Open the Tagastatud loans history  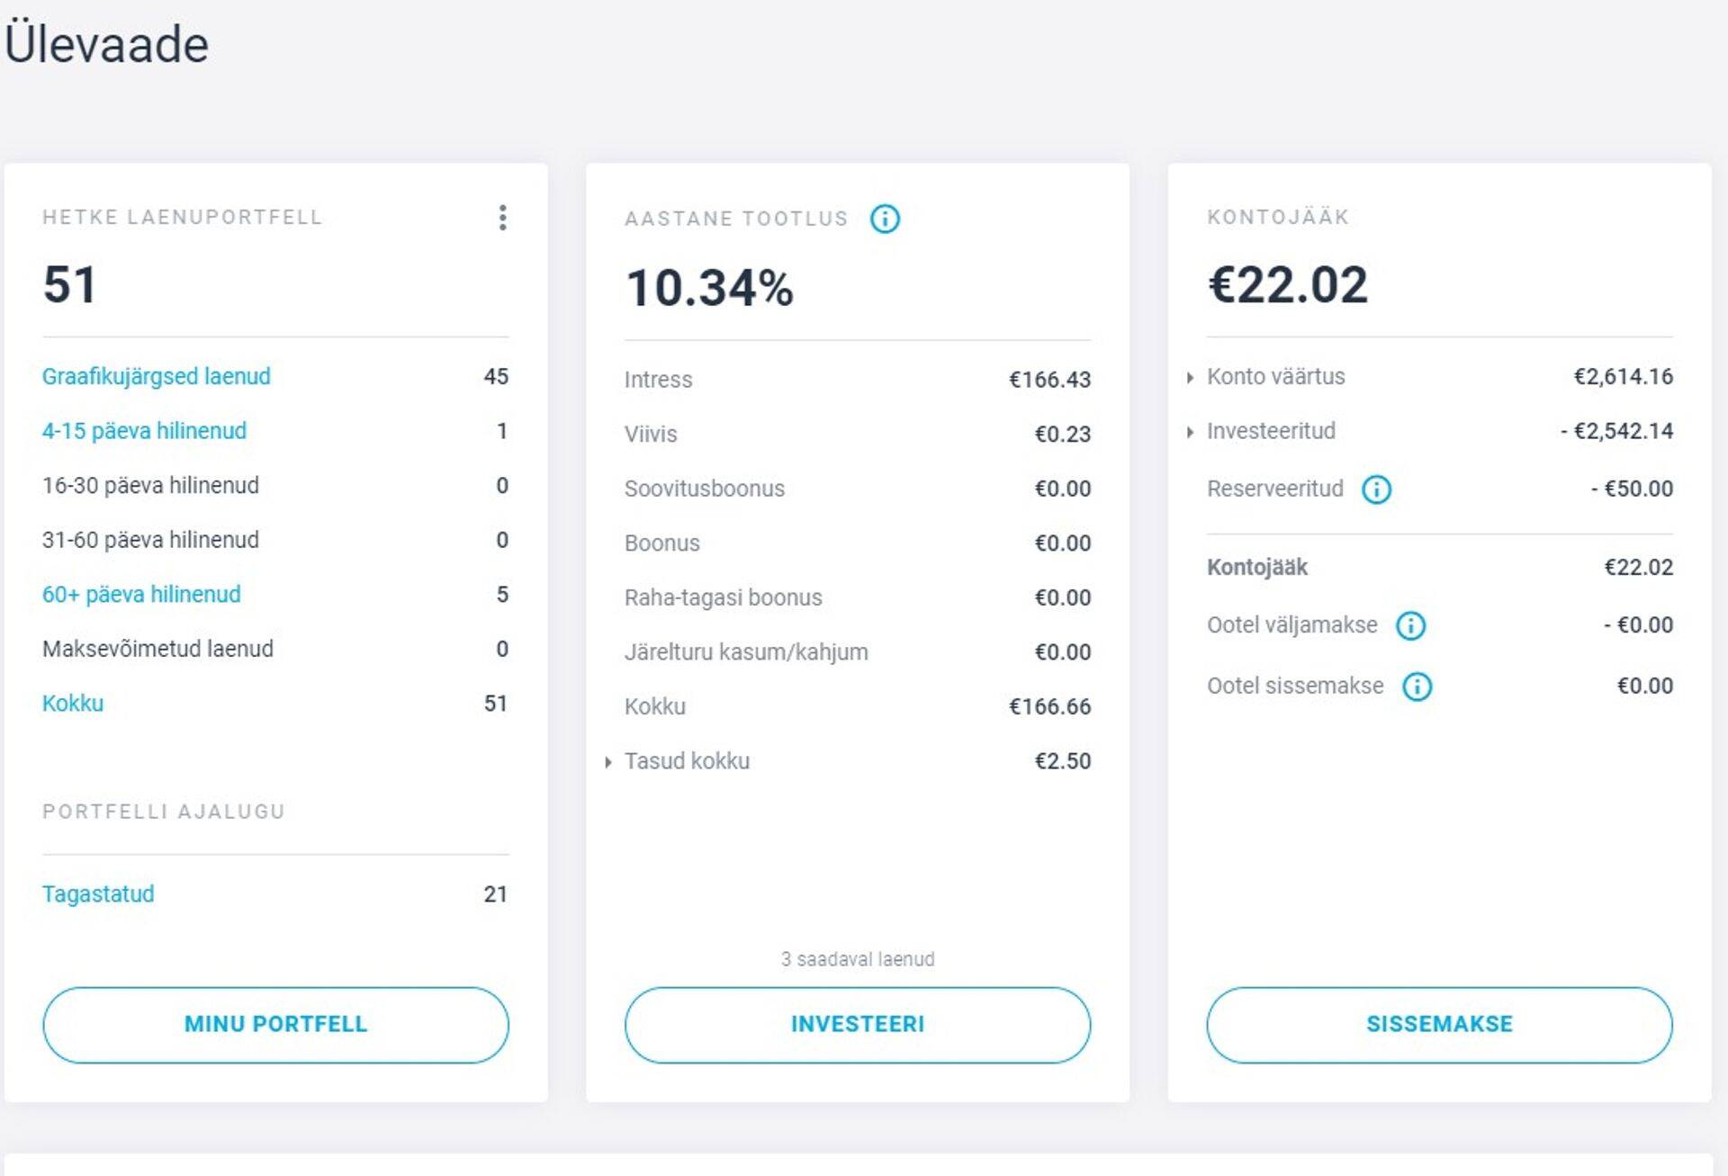pos(99,893)
